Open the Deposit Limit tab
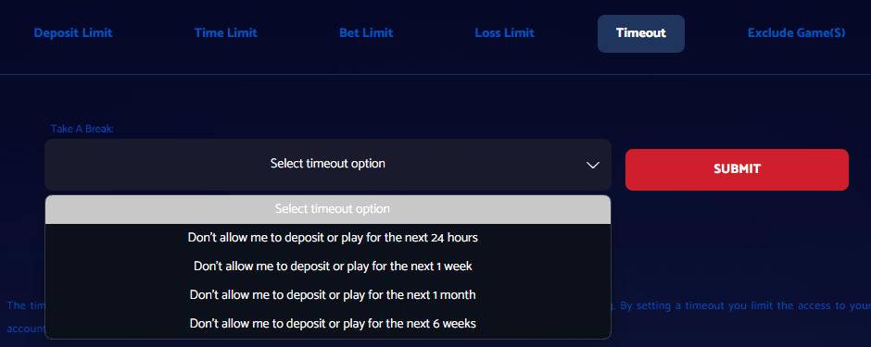The height and width of the screenshot is (347, 871). click(x=73, y=32)
